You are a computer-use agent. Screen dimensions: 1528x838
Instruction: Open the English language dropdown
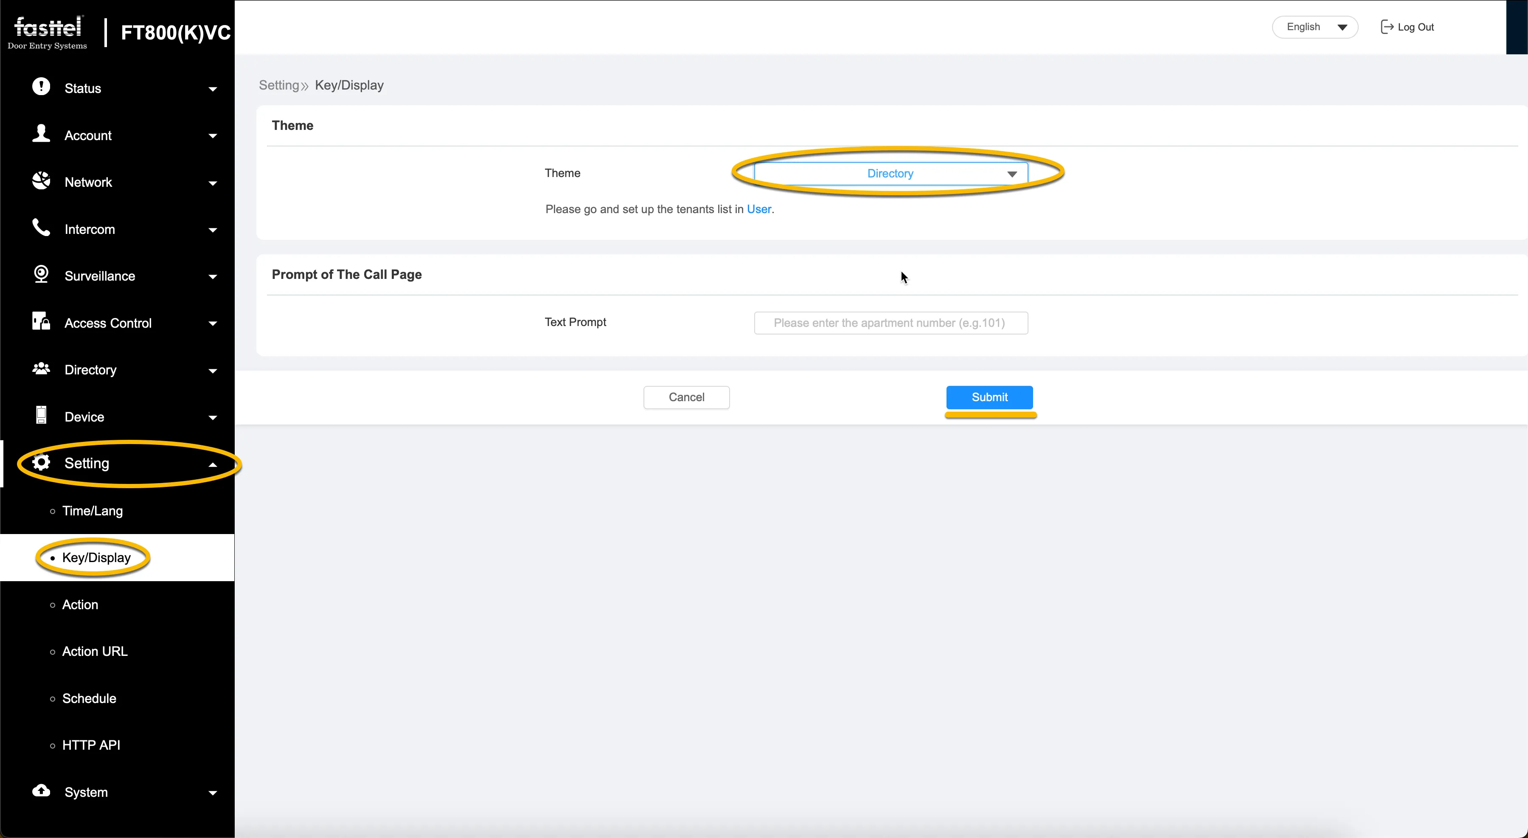[1315, 27]
